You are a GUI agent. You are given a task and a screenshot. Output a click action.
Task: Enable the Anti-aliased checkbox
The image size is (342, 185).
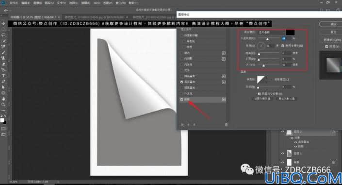[272, 80]
